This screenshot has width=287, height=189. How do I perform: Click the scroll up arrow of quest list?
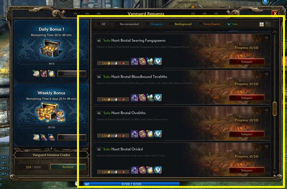(275, 32)
